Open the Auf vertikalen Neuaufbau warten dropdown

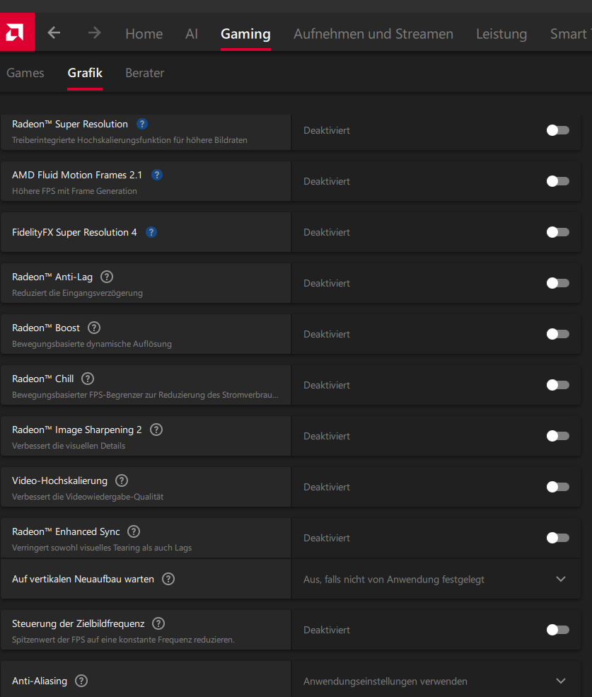click(x=436, y=580)
